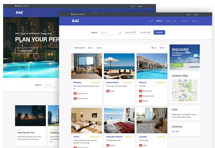The width and height of the screenshot is (215, 148).
Task: Select HOTELS navigation item
Action: coord(159,21)
